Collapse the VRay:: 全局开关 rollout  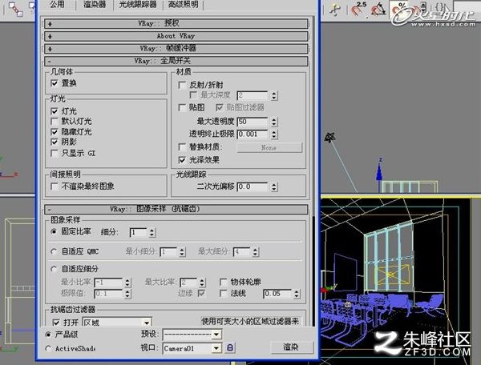pos(176,61)
